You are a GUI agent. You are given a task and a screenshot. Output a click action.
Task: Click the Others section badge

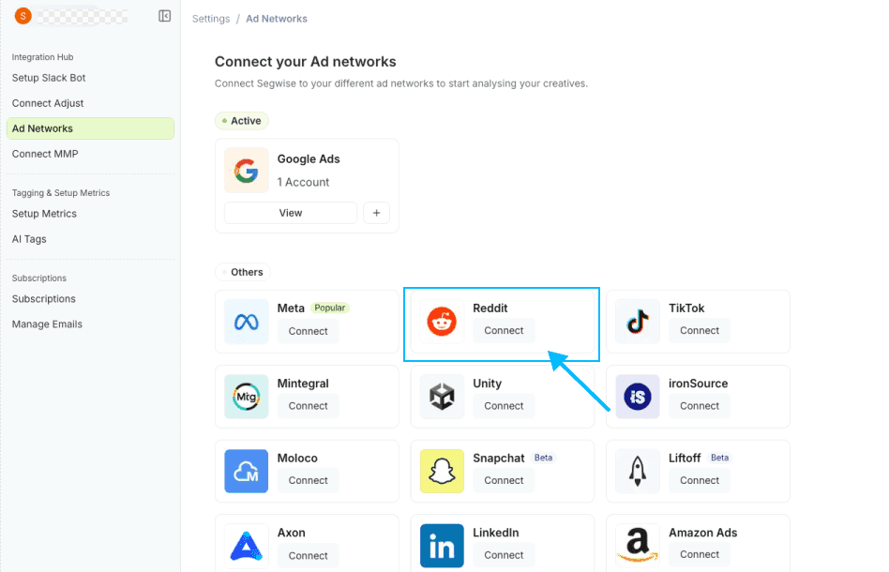click(243, 272)
